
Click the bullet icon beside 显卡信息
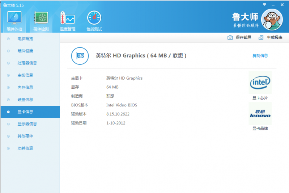coord(8,112)
